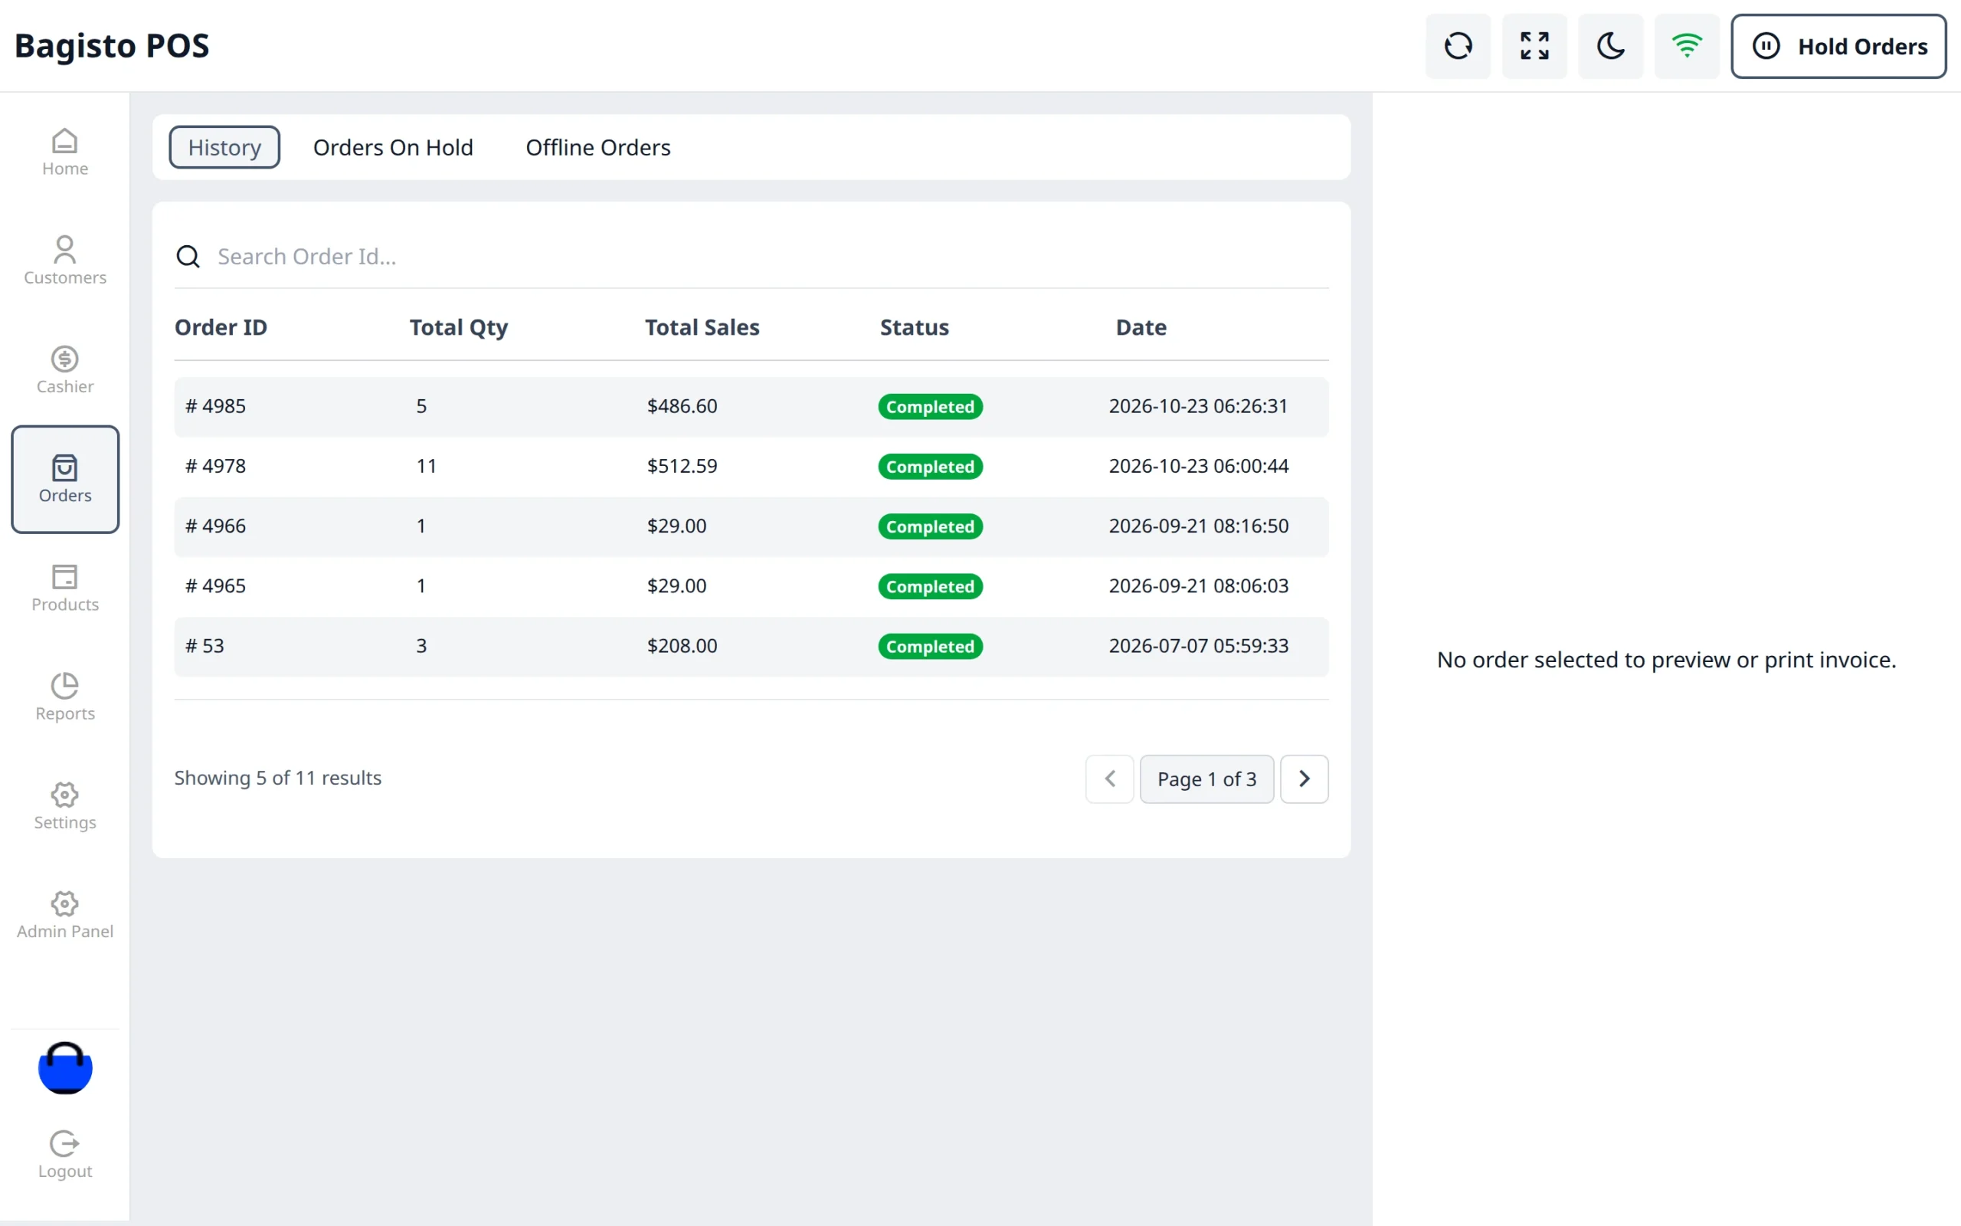The width and height of the screenshot is (1961, 1226).
Task: Click the Page 1 of 3 indicator
Action: (1206, 779)
